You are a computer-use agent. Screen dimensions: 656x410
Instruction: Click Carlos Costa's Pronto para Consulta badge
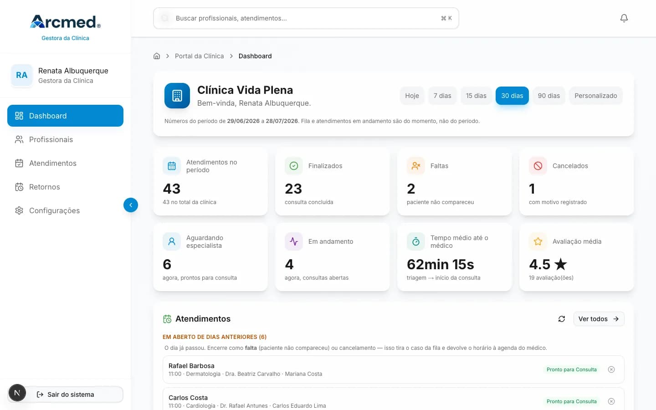571,401
